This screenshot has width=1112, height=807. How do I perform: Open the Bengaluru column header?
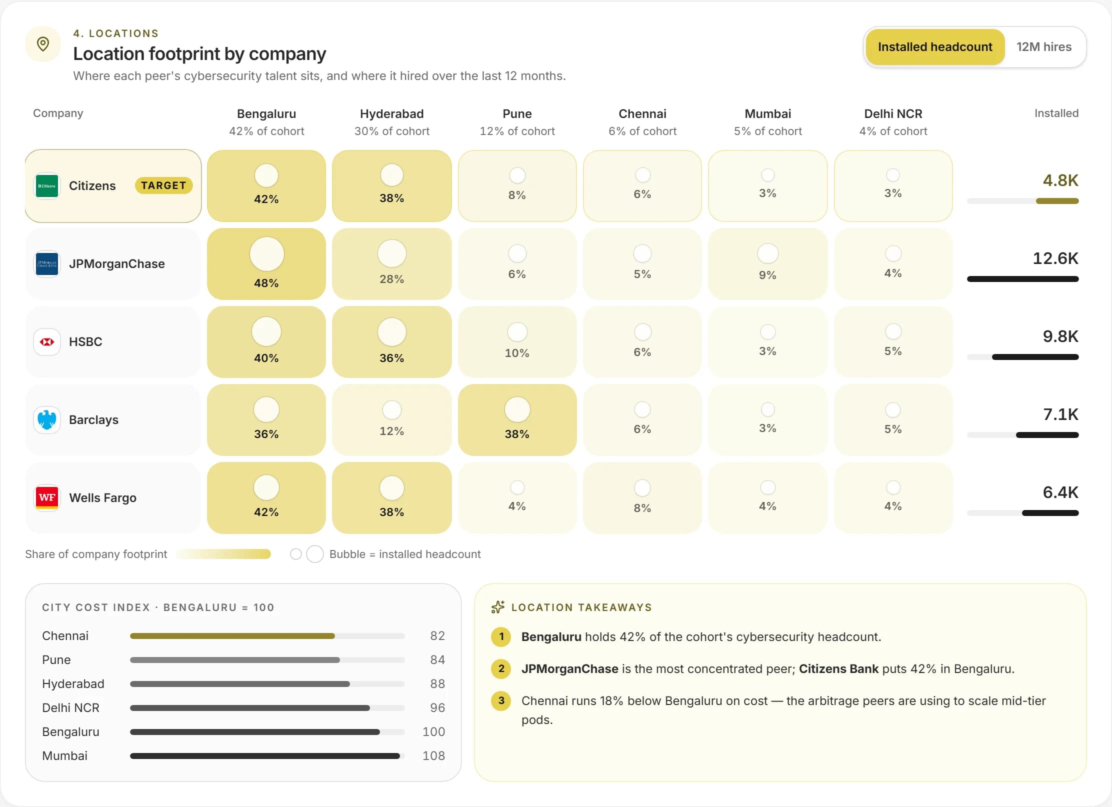pos(266,122)
